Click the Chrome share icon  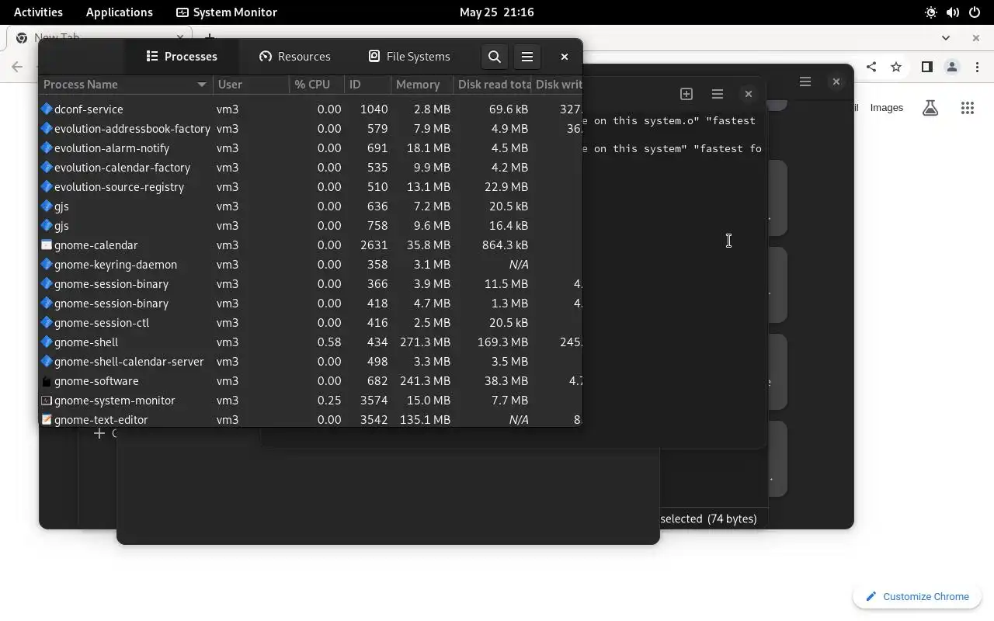click(x=871, y=67)
